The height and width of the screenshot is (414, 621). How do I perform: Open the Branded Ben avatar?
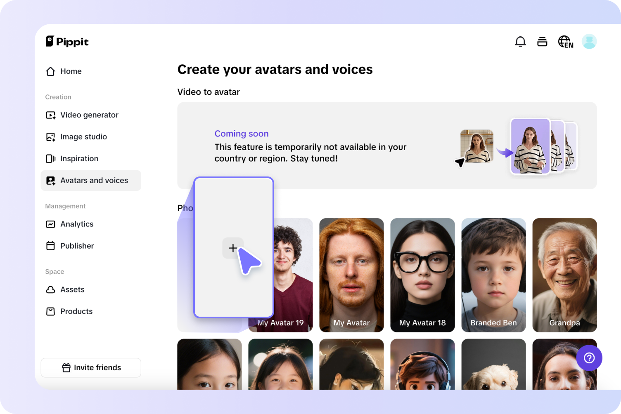coord(493,275)
